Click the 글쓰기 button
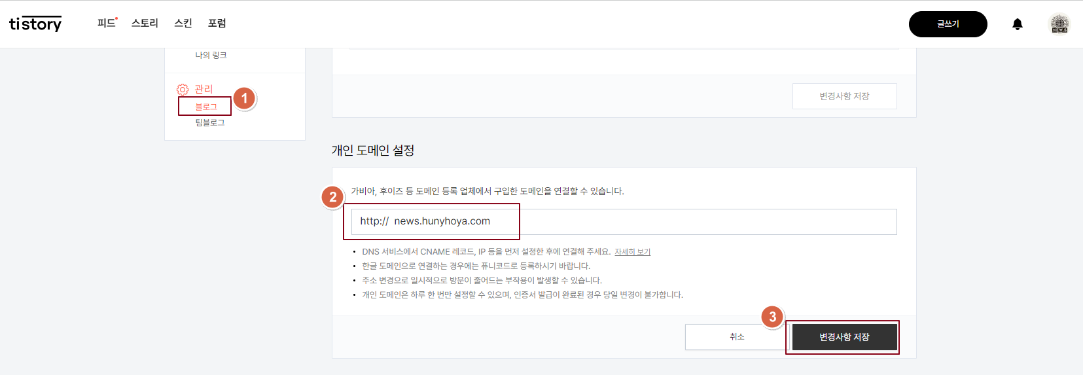The image size is (1083, 375). coord(948,24)
